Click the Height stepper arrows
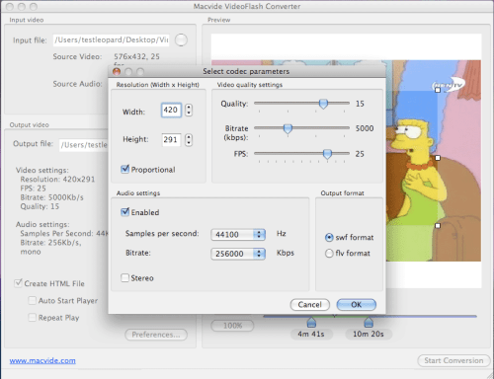 pos(189,140)
